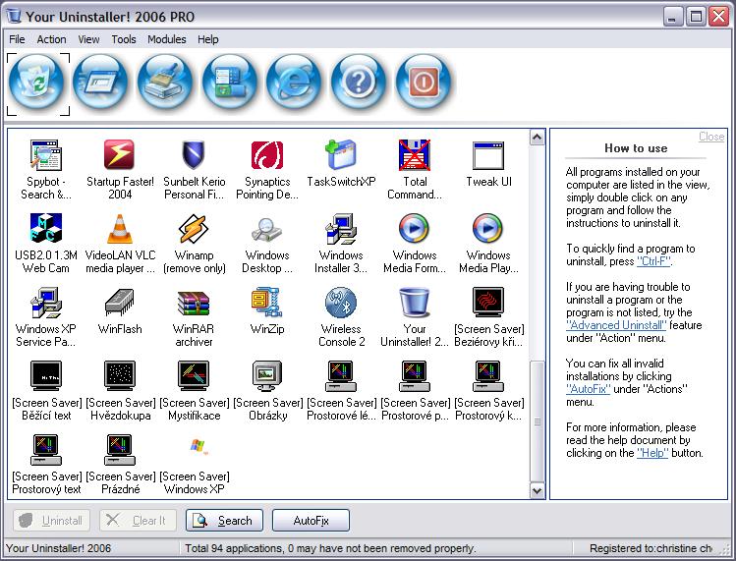Follow the "Ctrl-F" link

pyautogui.click(x=653, y=261)
